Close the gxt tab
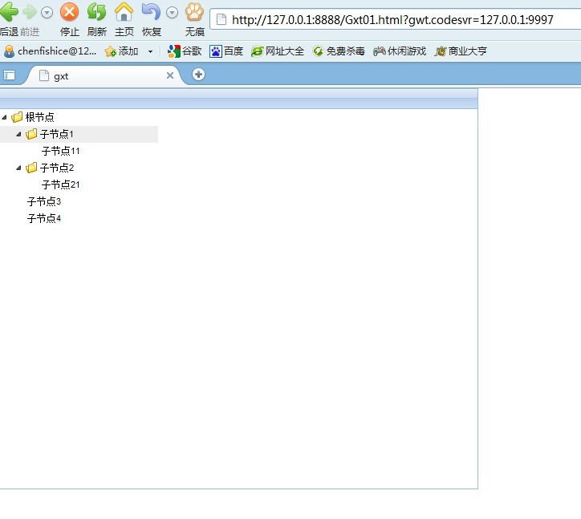The height and width of the screenshot is (519, 581). pos(170,75)
